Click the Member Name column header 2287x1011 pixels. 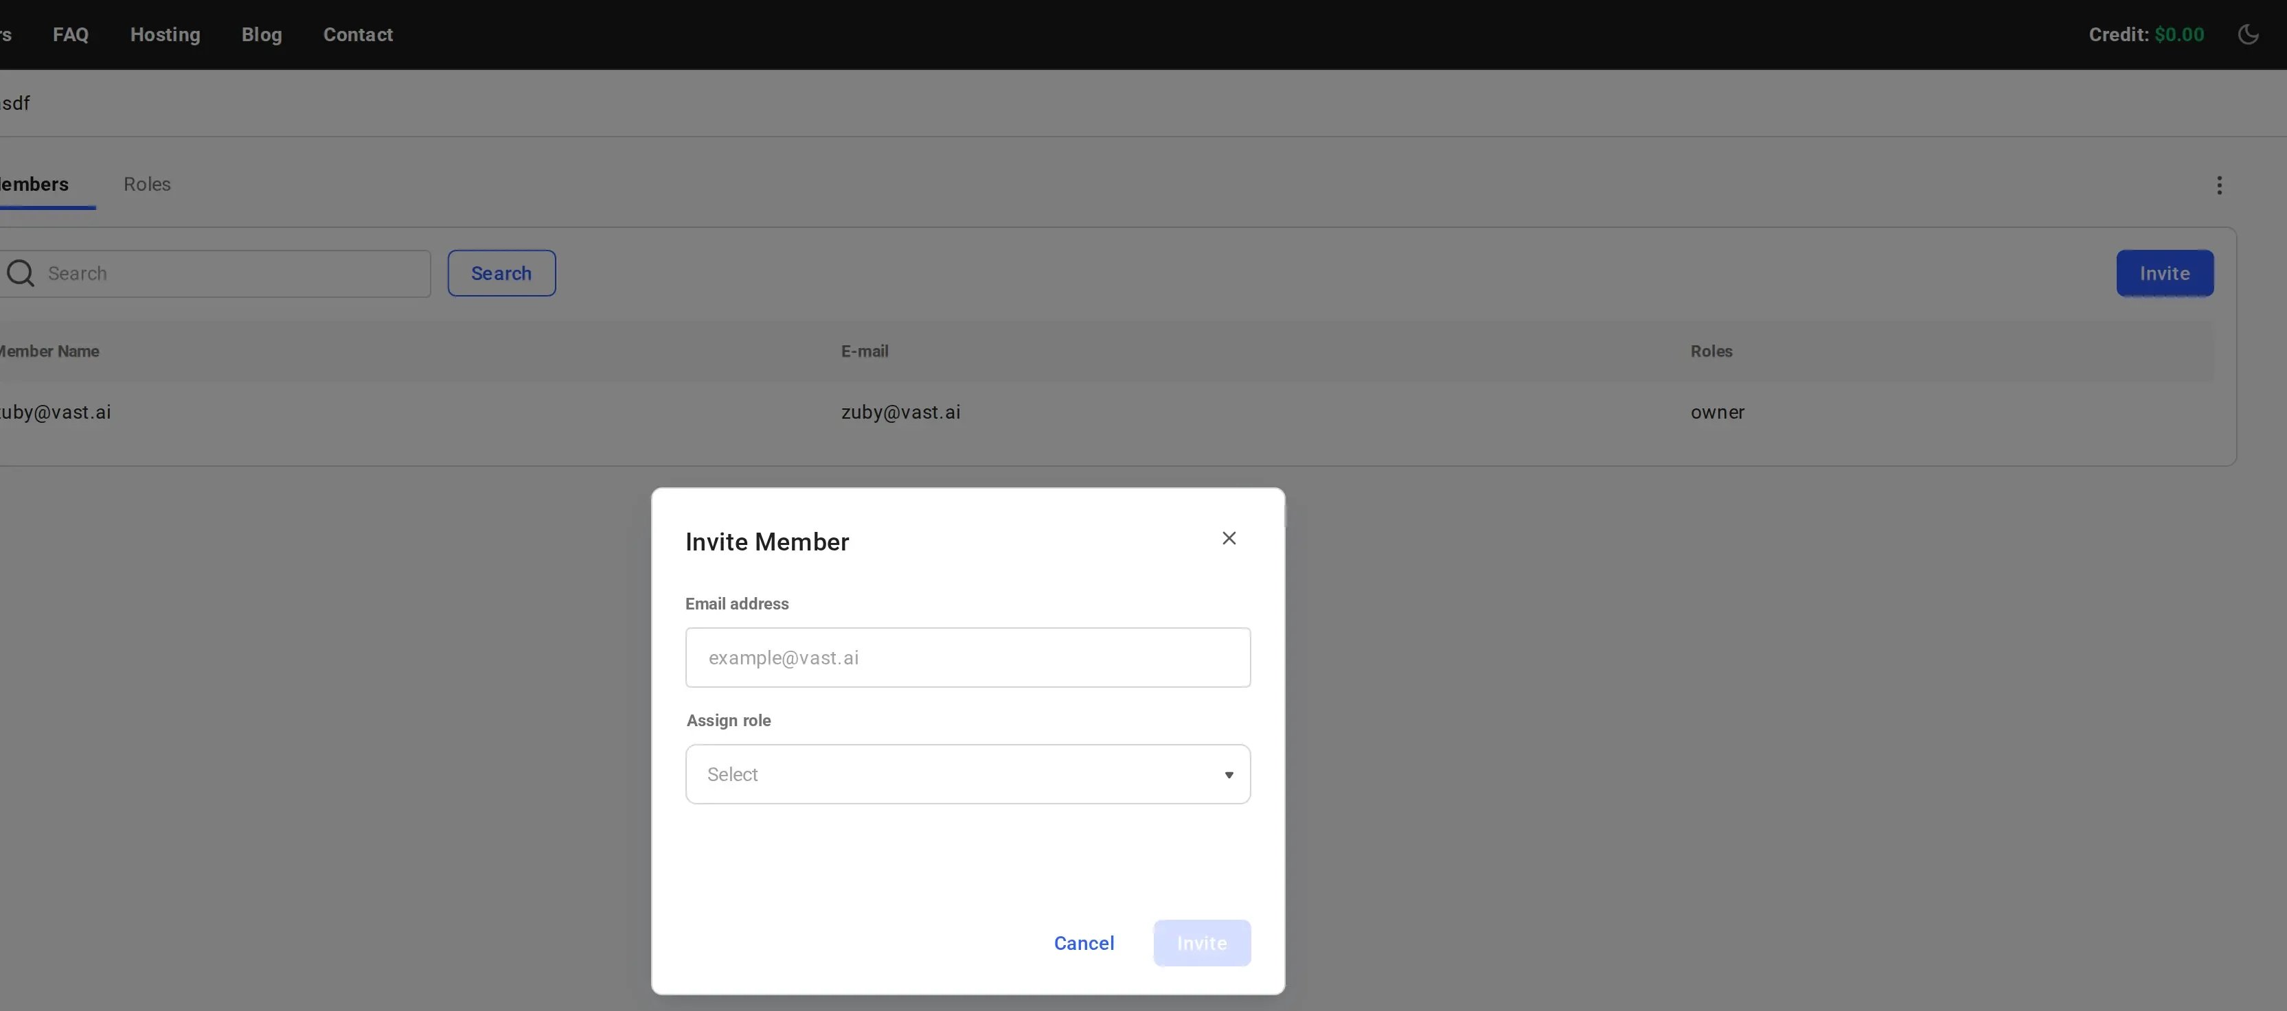(x=49, y=351)
